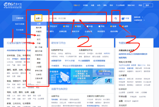Expand the 登录 login dropdown
Screen dimensions: 159x107
pos(148,5)
